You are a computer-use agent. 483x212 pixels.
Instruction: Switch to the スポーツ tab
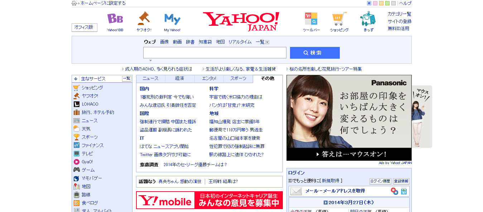[238, 79]
